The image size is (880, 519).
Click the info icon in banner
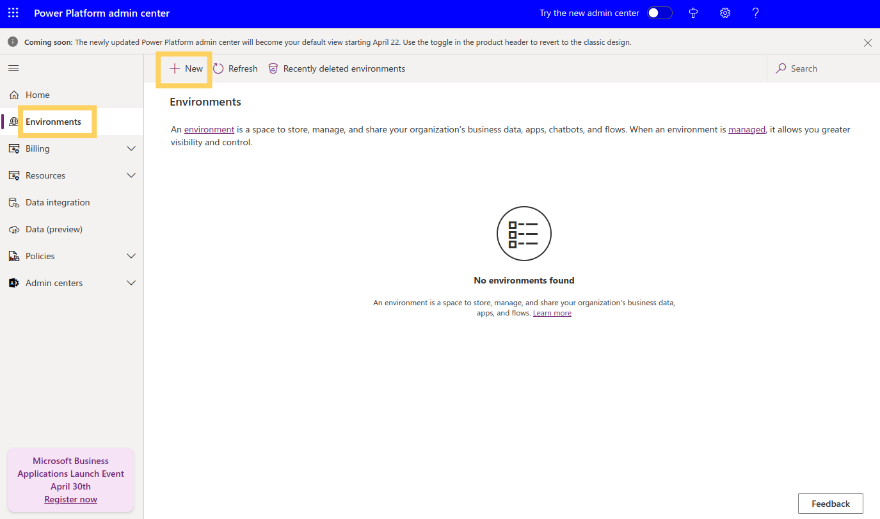[13, 42]
